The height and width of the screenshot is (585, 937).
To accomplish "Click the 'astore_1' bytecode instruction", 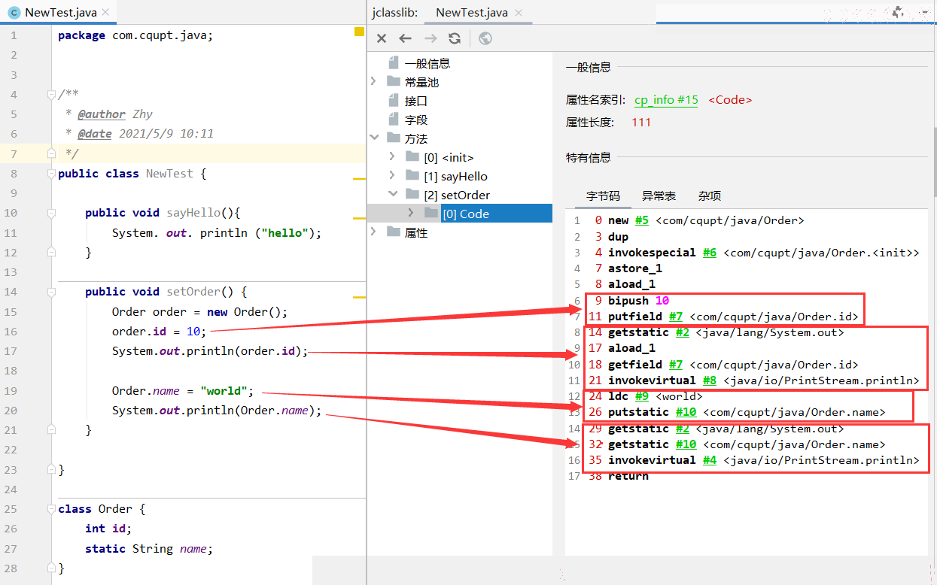I will click(635, 268).
